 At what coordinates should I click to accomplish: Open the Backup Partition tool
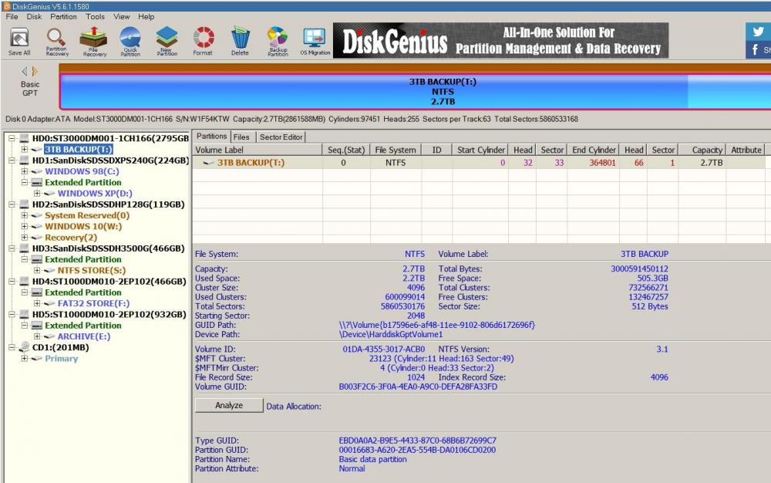point(278,42)
